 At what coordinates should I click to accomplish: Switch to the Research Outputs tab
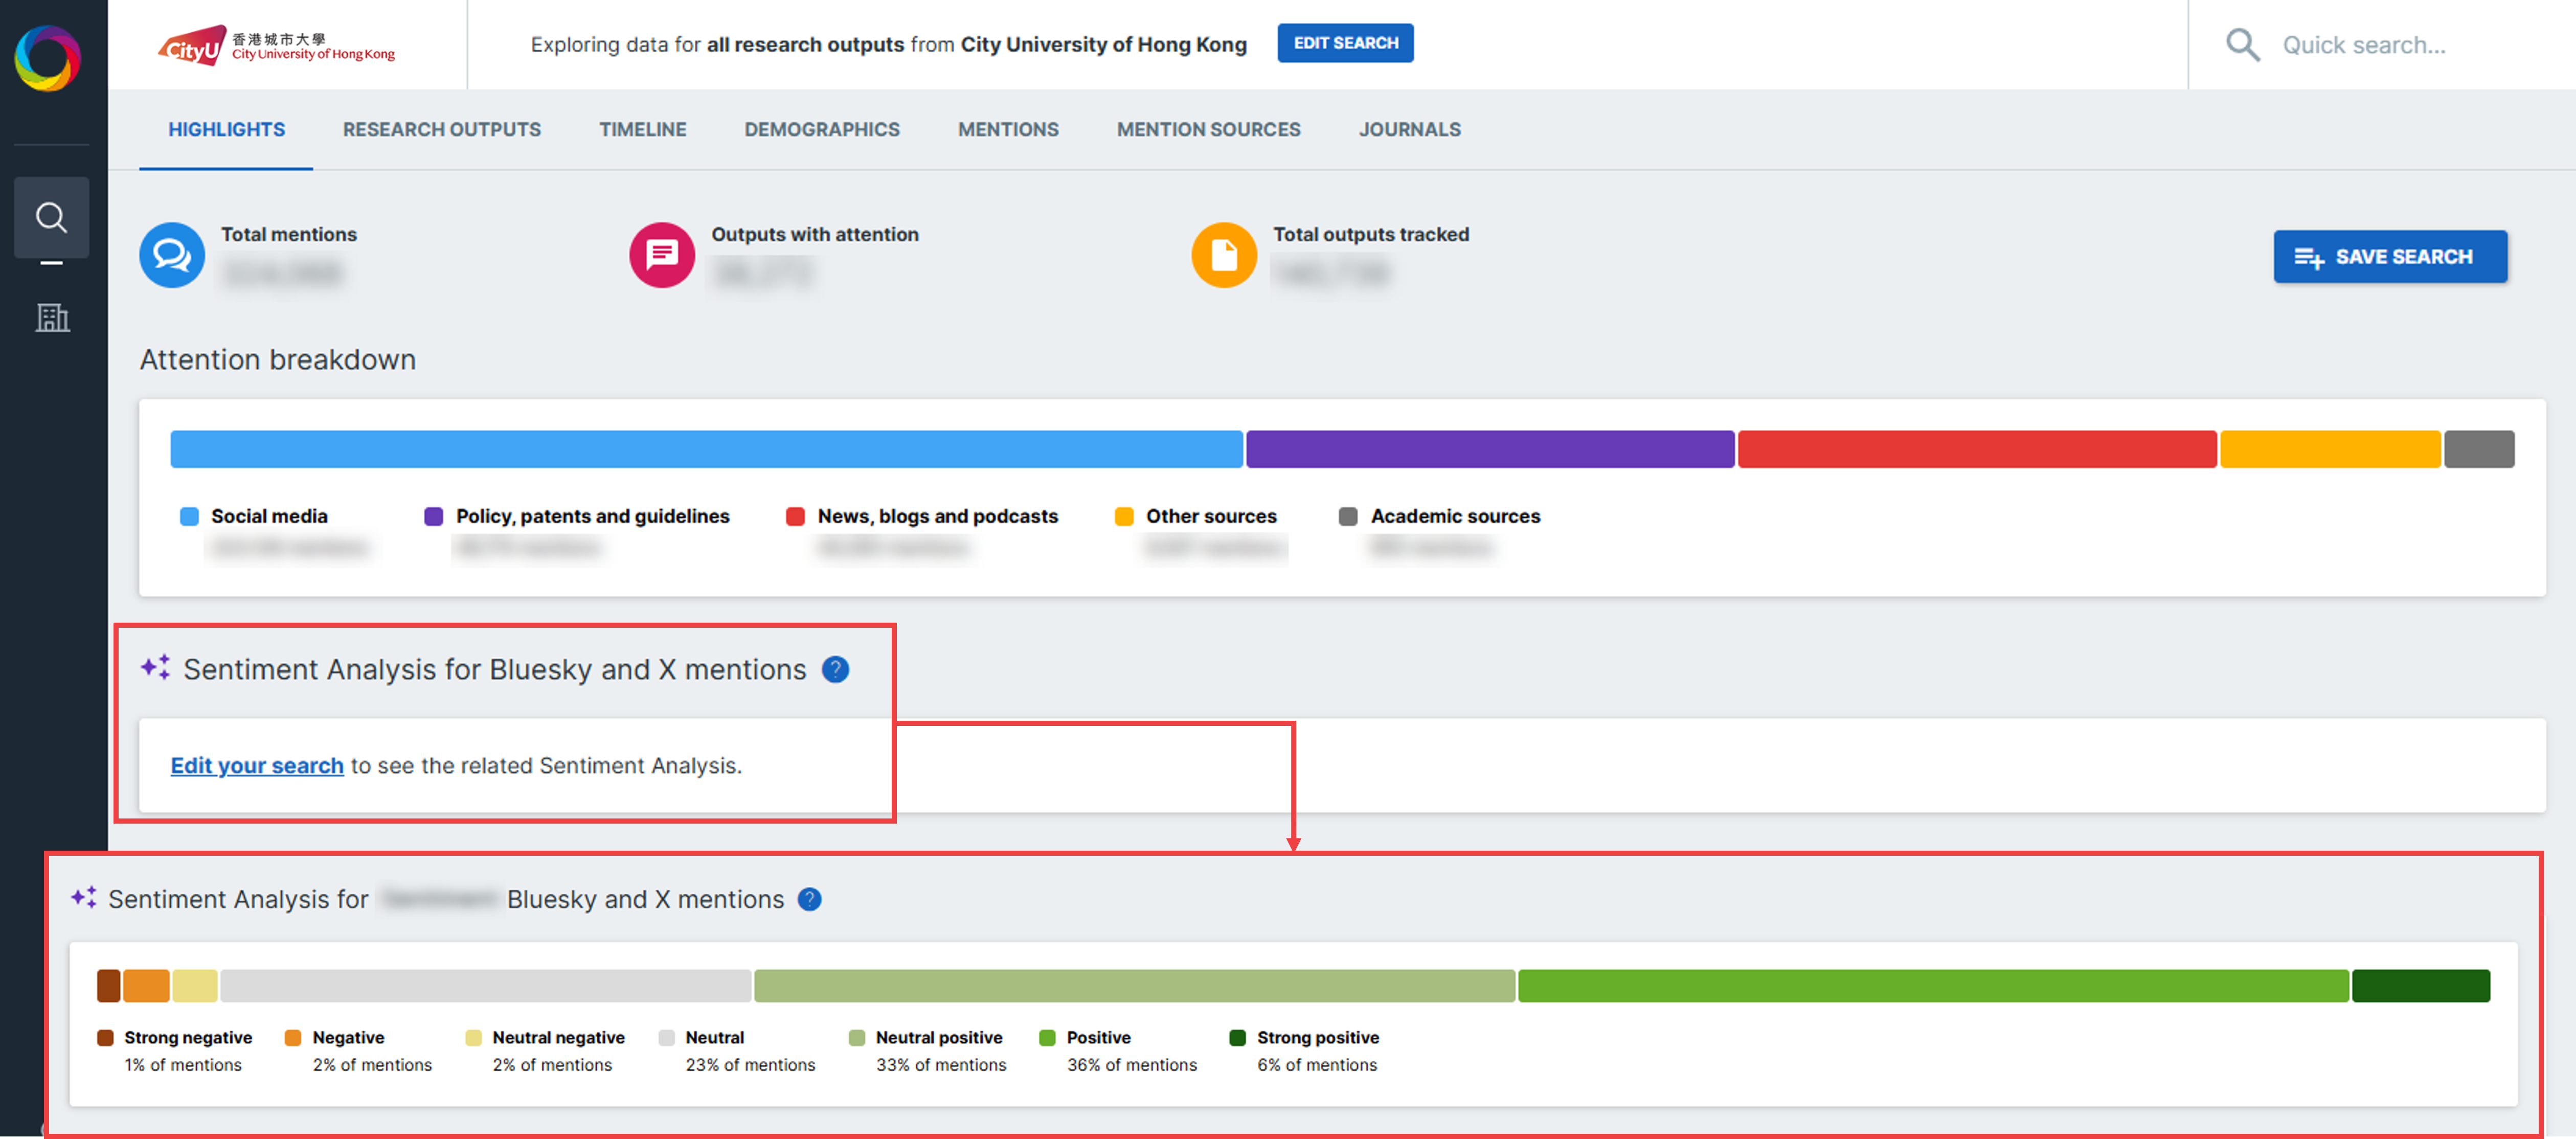coord(441,129)
